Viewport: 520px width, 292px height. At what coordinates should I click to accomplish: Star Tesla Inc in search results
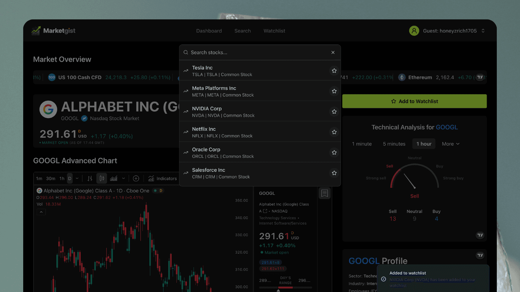(x=334, y=71)
